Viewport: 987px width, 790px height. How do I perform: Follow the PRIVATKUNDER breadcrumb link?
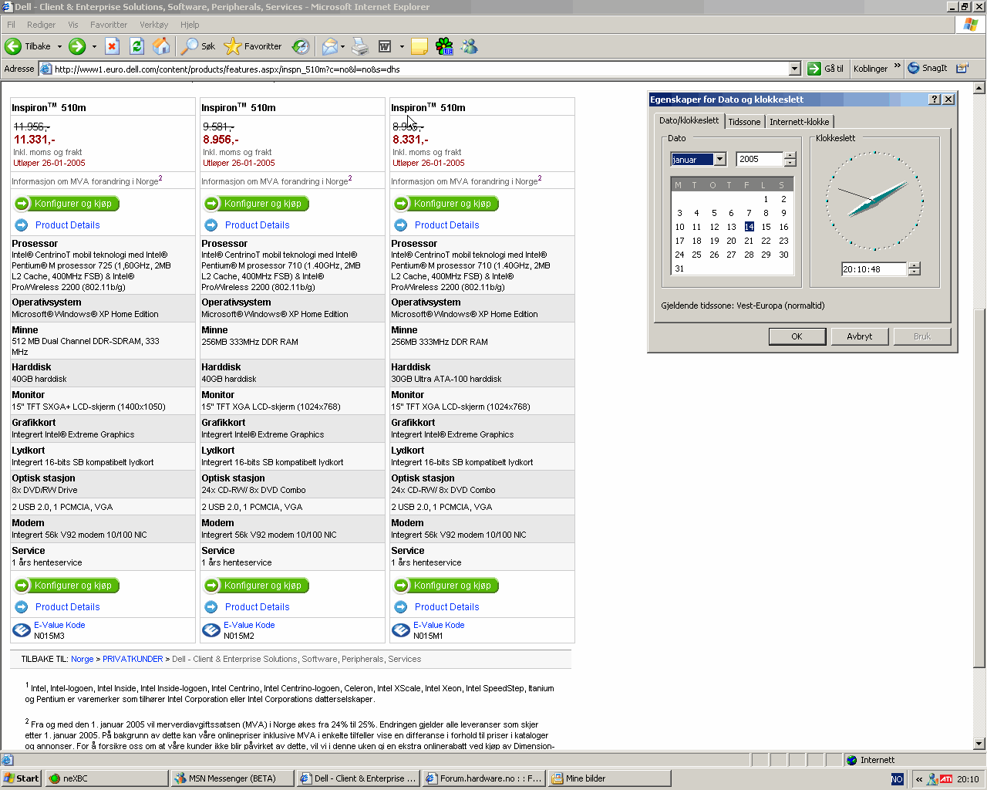(x=133, y=659)
